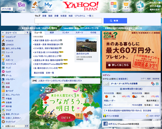162x129 pixels.
Task: Click the ファイナンス chart icon
Action: click(3, 64)
